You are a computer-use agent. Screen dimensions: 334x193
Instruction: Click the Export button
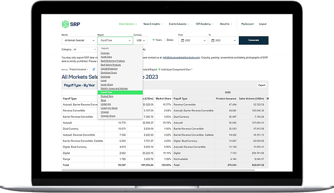(262, 85)
